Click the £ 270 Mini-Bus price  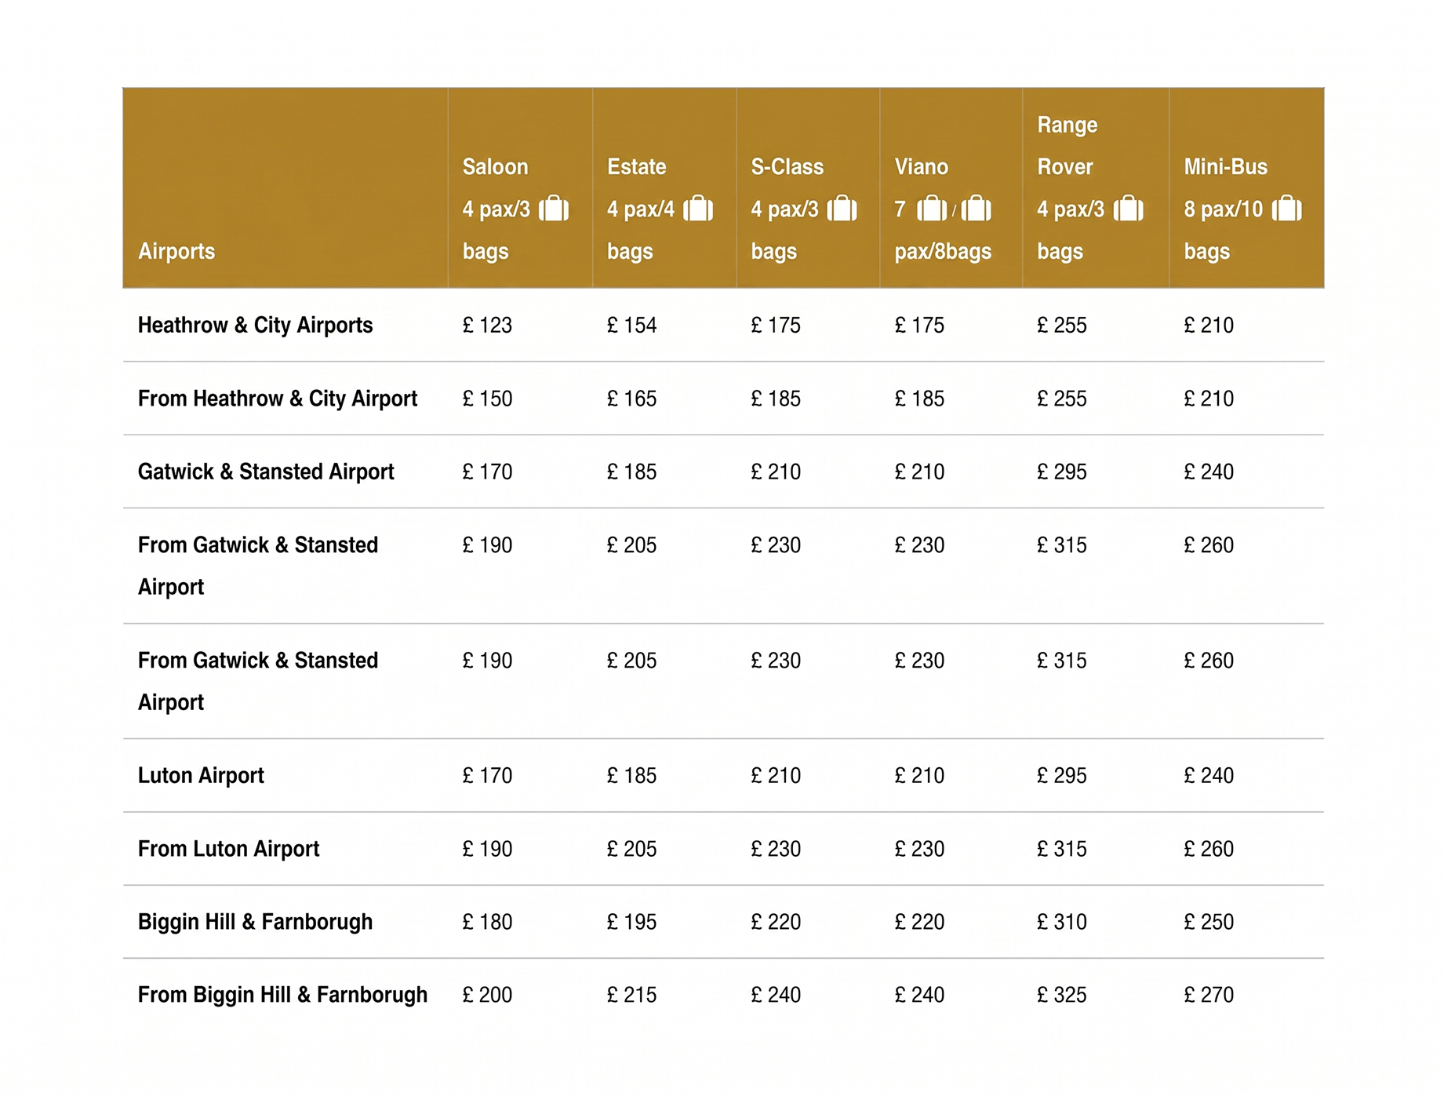pyautogui.click(x=1209, y=995)
